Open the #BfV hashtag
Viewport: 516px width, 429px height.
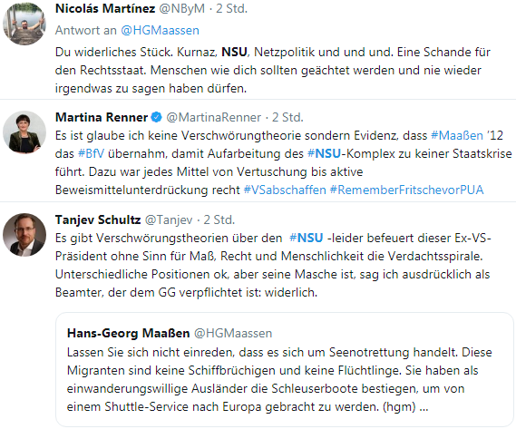[91, 154]
